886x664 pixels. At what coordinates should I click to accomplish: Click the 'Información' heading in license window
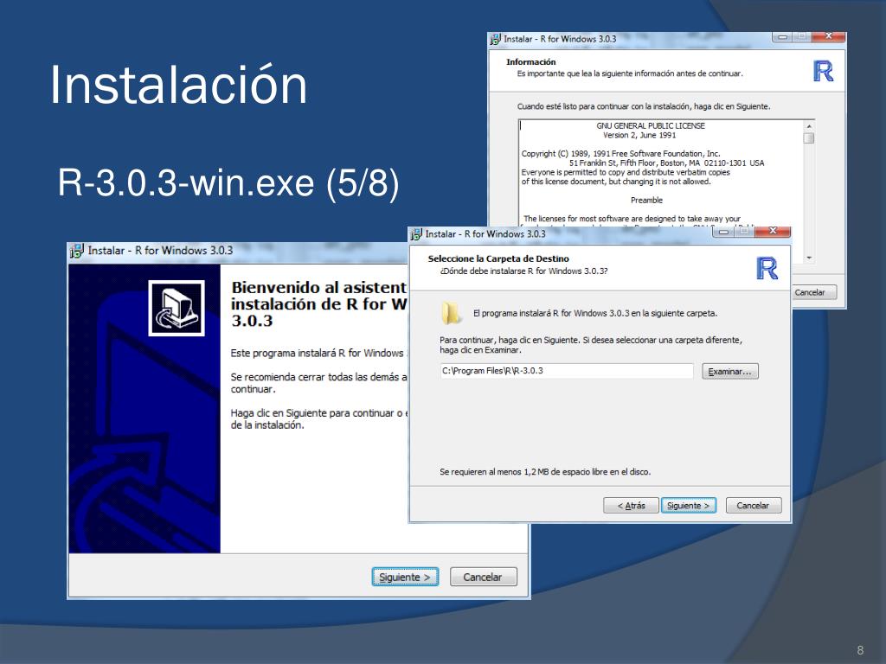pos(530,61)
